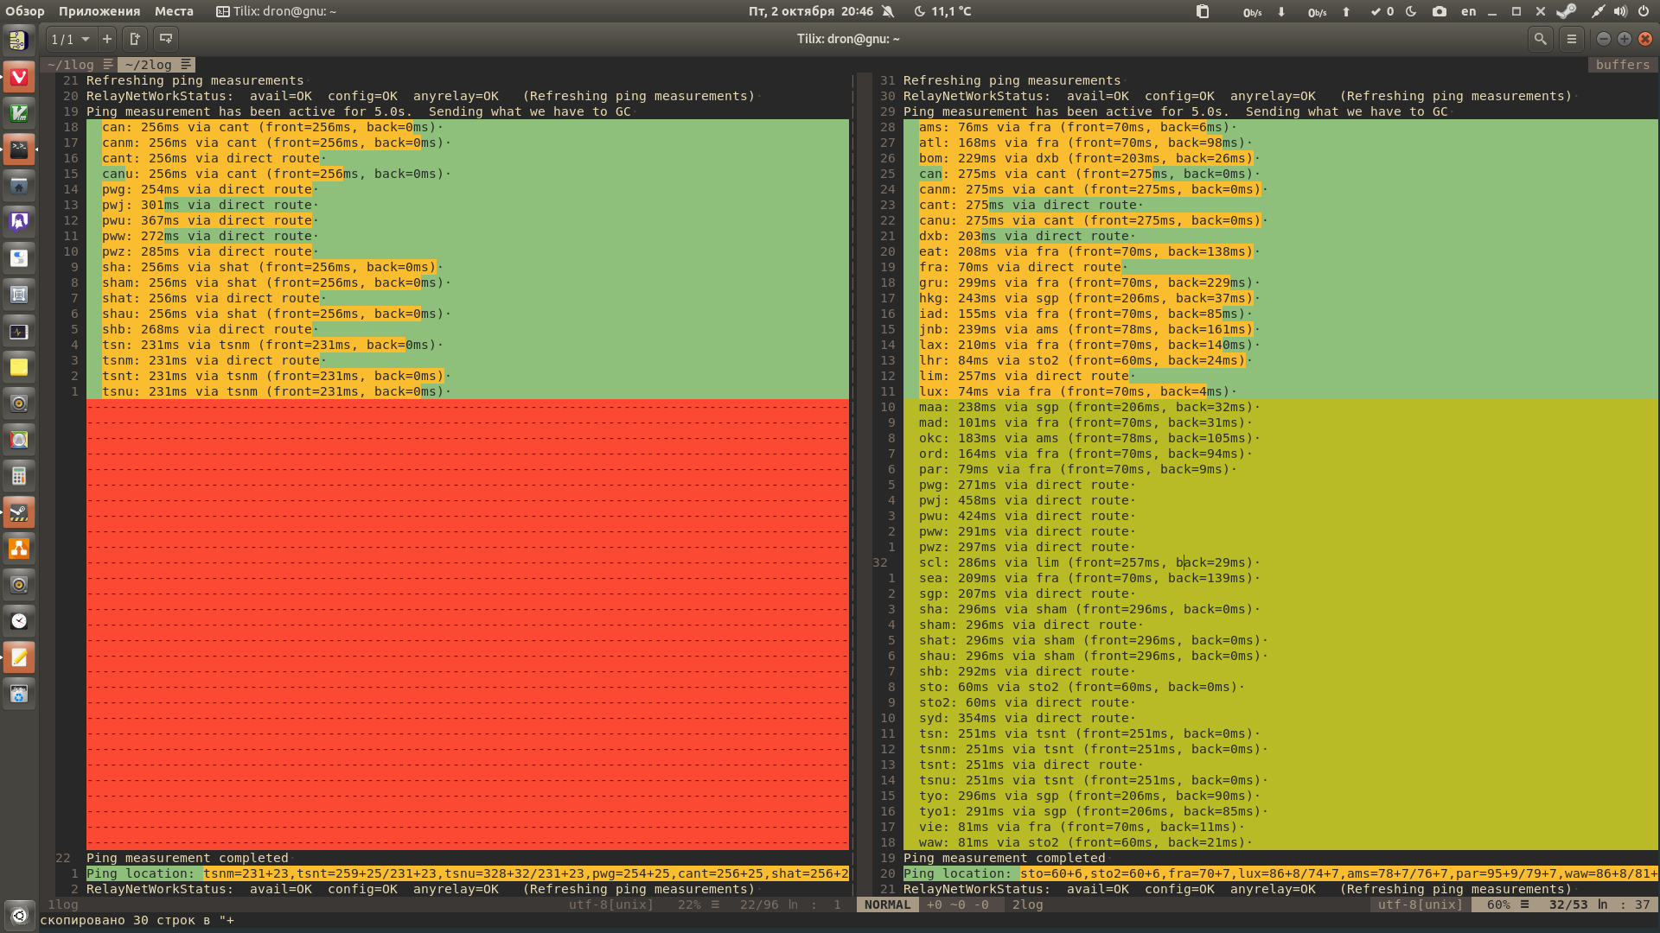
Task: Add a new Tilix session with plus button
Action: [107, 39]
